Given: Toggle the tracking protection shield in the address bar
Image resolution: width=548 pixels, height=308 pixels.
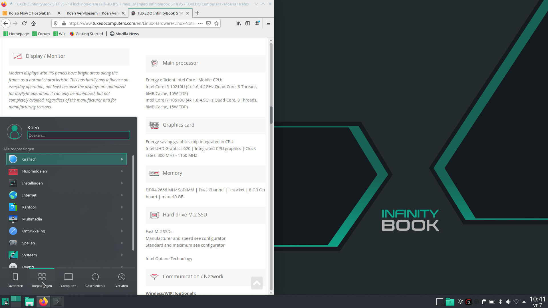Looking at the screenshot, I should click(x=56, y=23).
